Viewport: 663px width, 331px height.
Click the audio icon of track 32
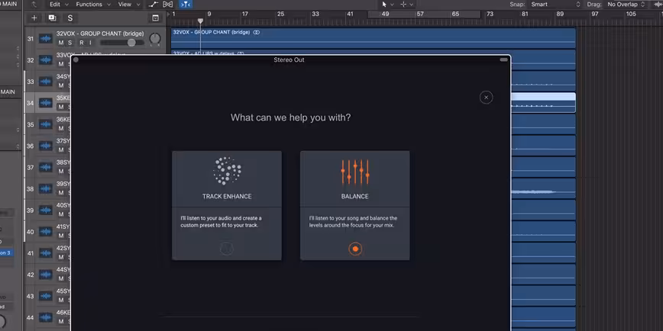coord(45,60)
